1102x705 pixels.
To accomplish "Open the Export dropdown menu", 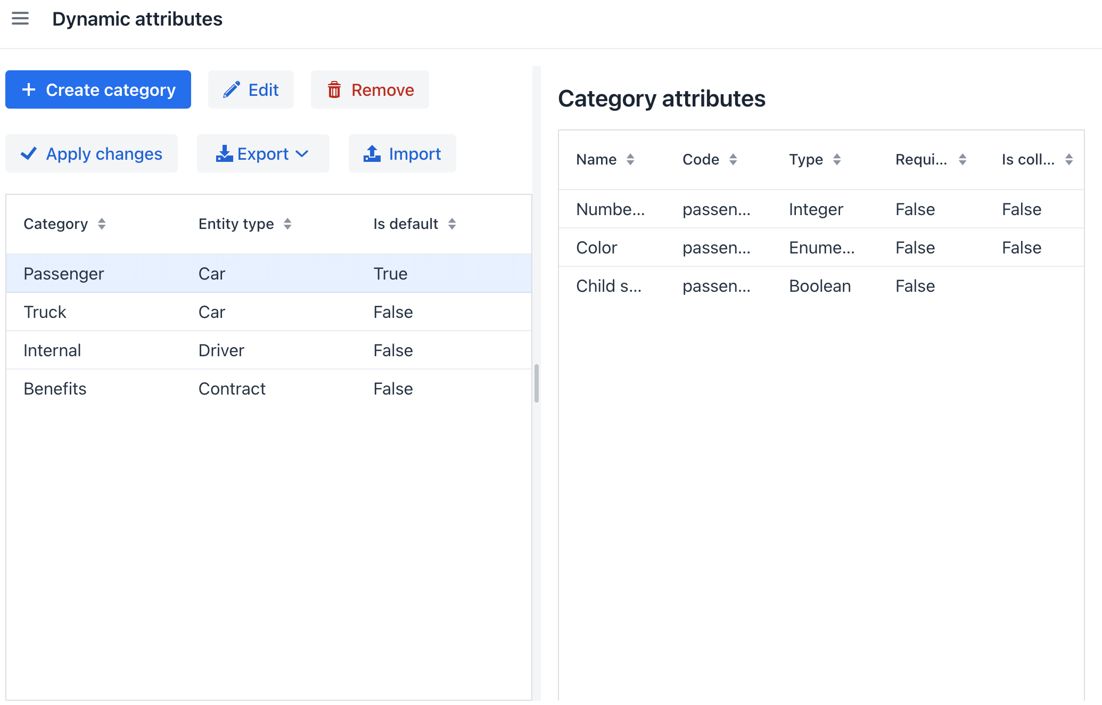I will click(x=263, y=153).
